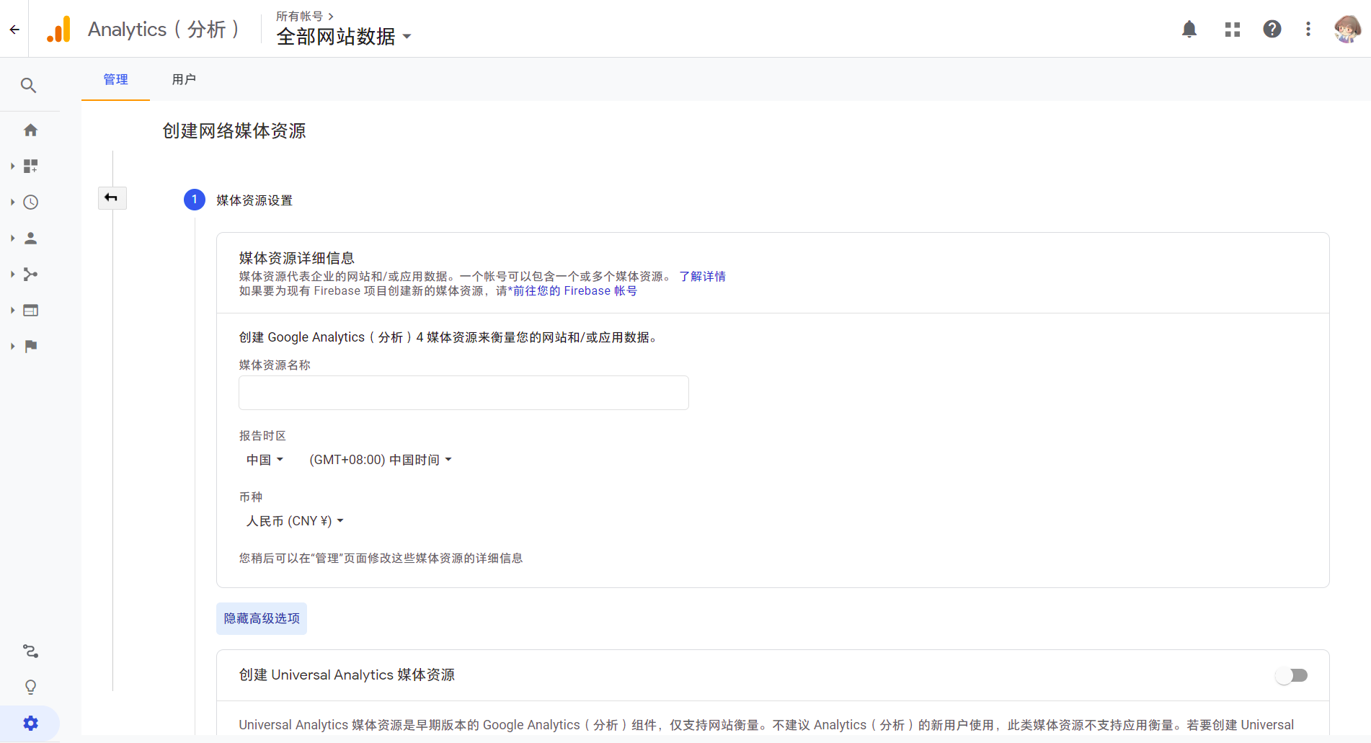Image resolution: width=1371 pixels, height=743 pixels.
Task: Click the 媒体资源详细信息 section title
Action: click(297, 258)
